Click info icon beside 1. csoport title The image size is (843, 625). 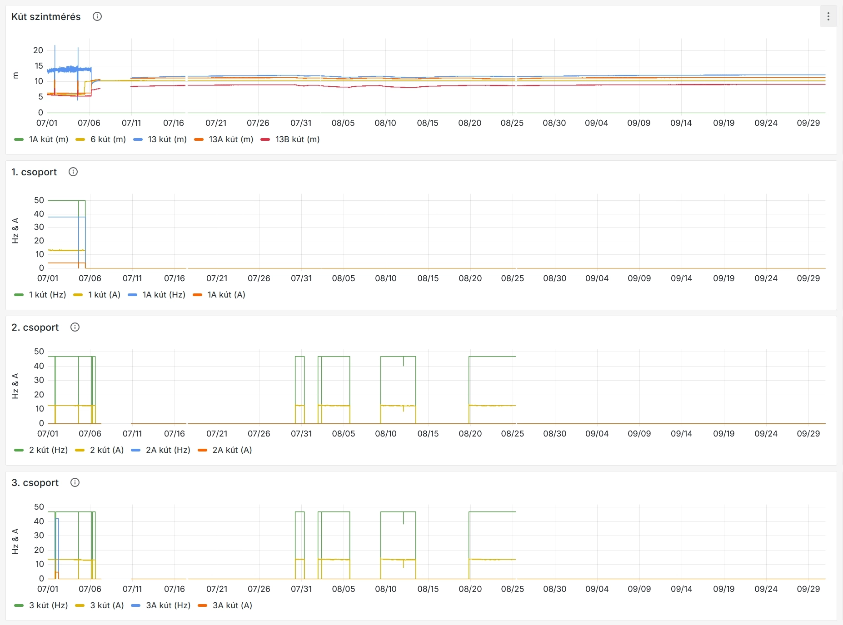[73, 172]
